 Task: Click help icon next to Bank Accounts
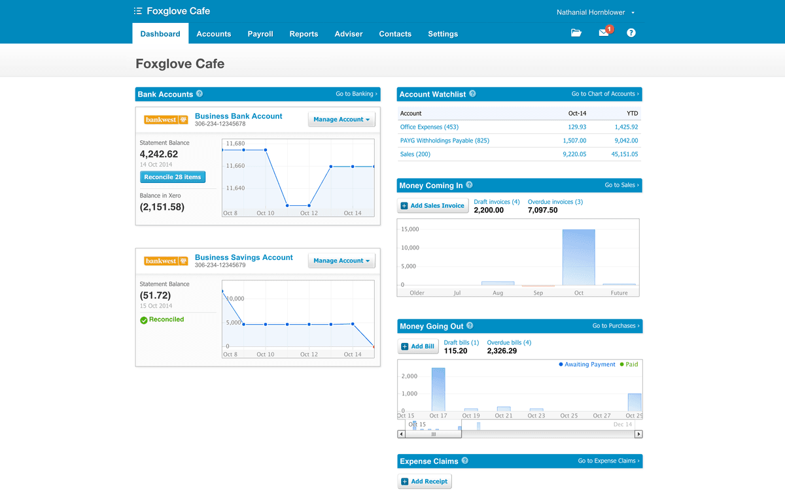(200, 94)
